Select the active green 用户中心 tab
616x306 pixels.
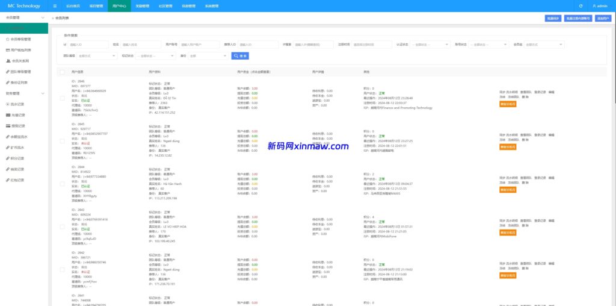pyautogui.click(x=119, y=6)
